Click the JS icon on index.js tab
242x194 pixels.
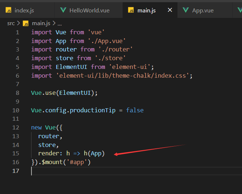coord(8,10)
